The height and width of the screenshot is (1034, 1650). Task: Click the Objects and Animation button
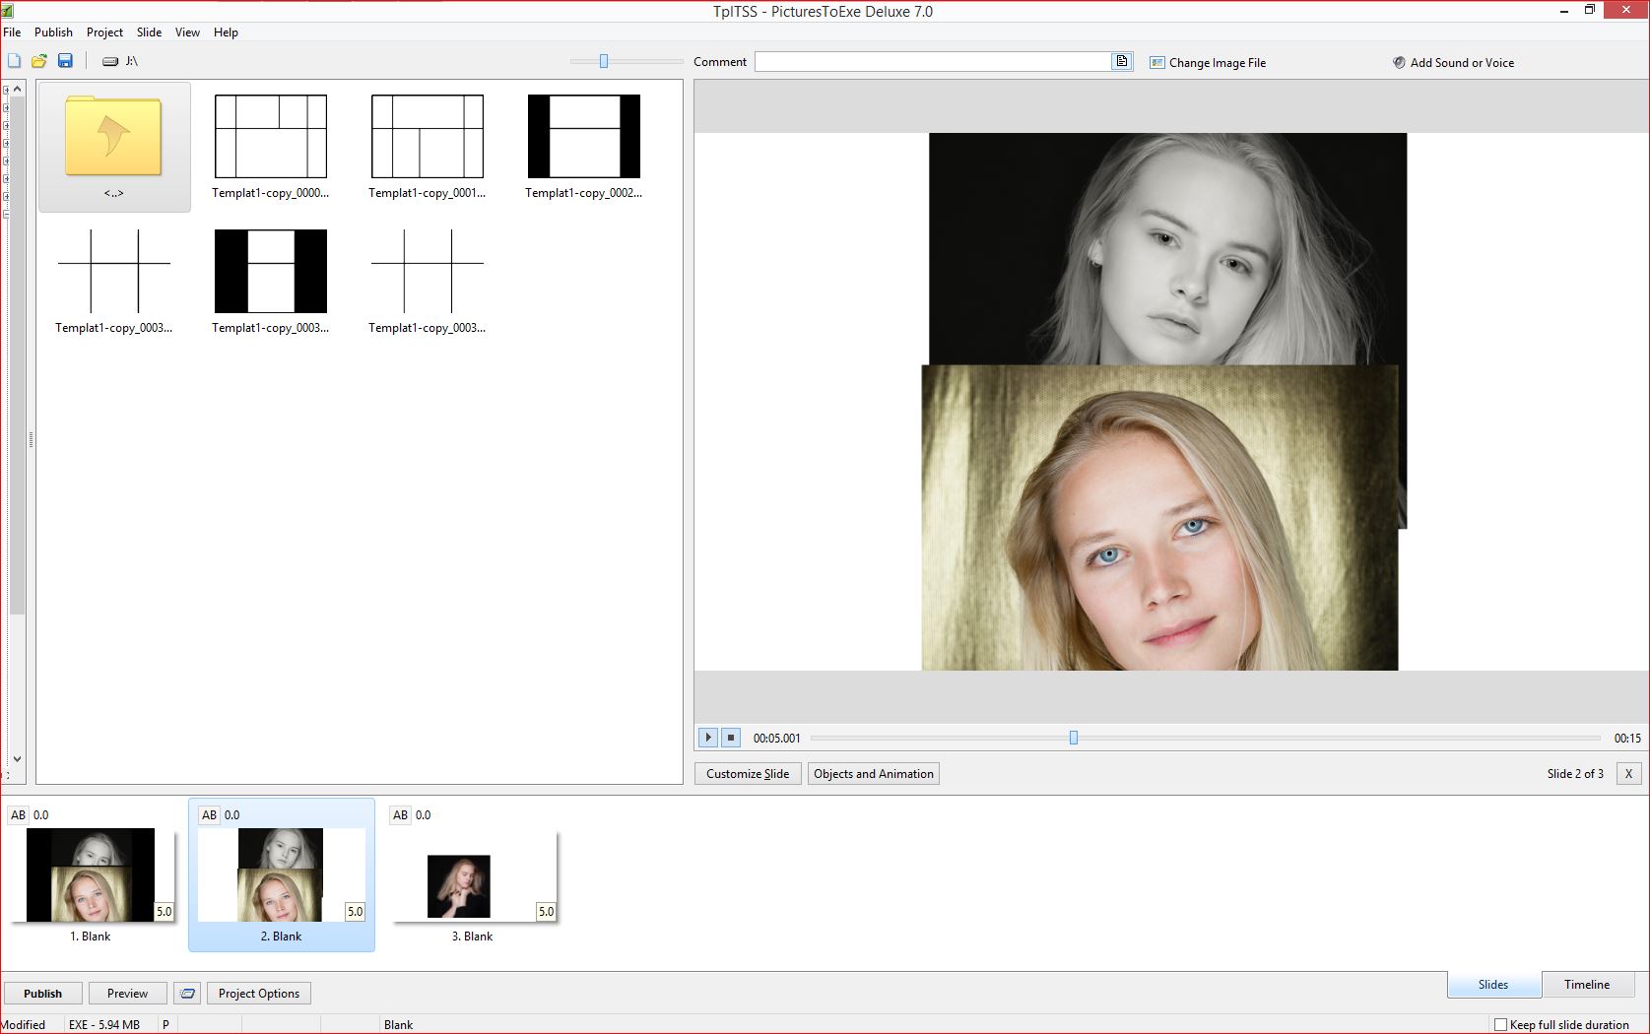pos(873,774)
